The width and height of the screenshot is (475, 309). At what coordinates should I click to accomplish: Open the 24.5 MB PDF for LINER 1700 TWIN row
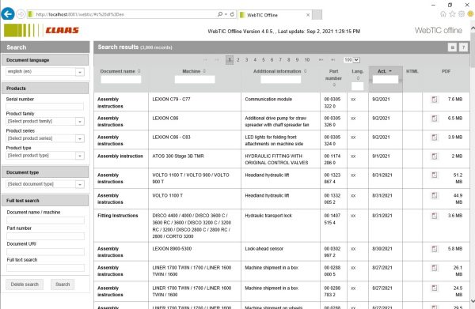pyautogui.click(x=435, y=288)
